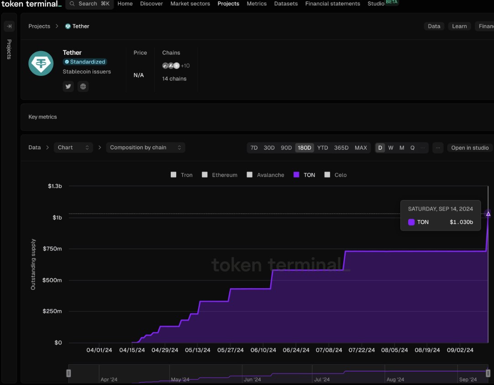
Task: Expand the Key metrics section
Action: [42, 117]
